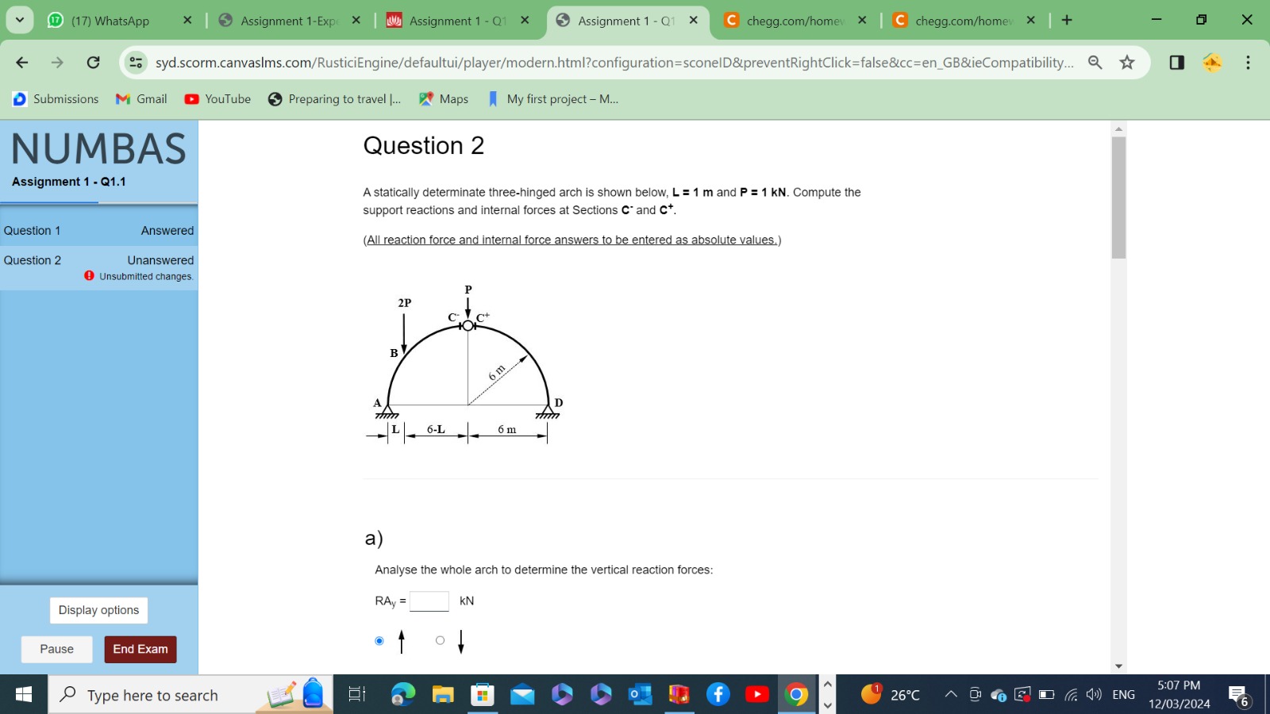Screen dimensions: 1270x714
Task: Open Google Chrome from taskbar
Action: (796, 695)
